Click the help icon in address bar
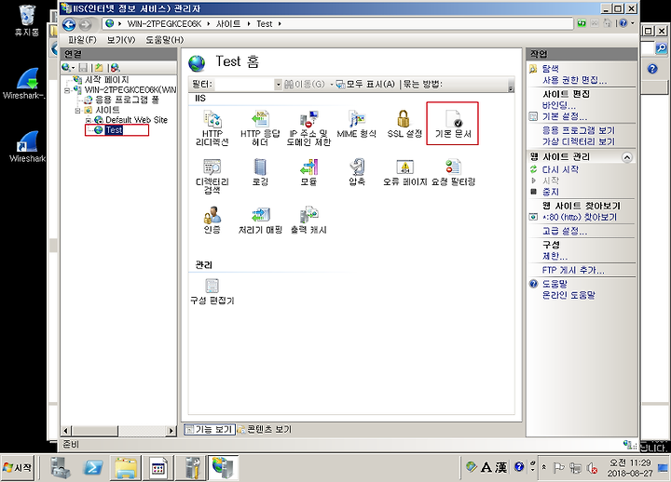Screen dimensions: 671x482 (x=623, y=23)
